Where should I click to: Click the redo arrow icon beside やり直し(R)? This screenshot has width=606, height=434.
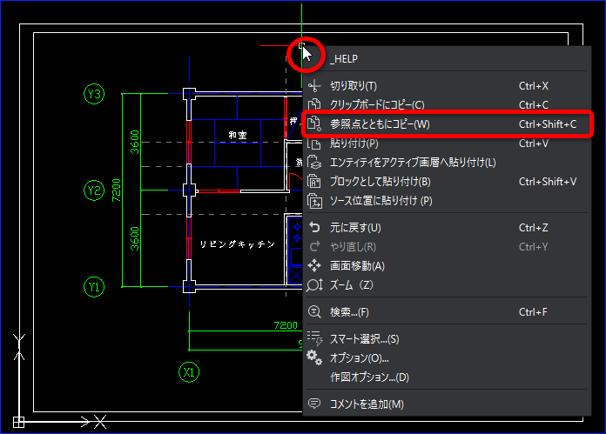click(x=314, y=246)
